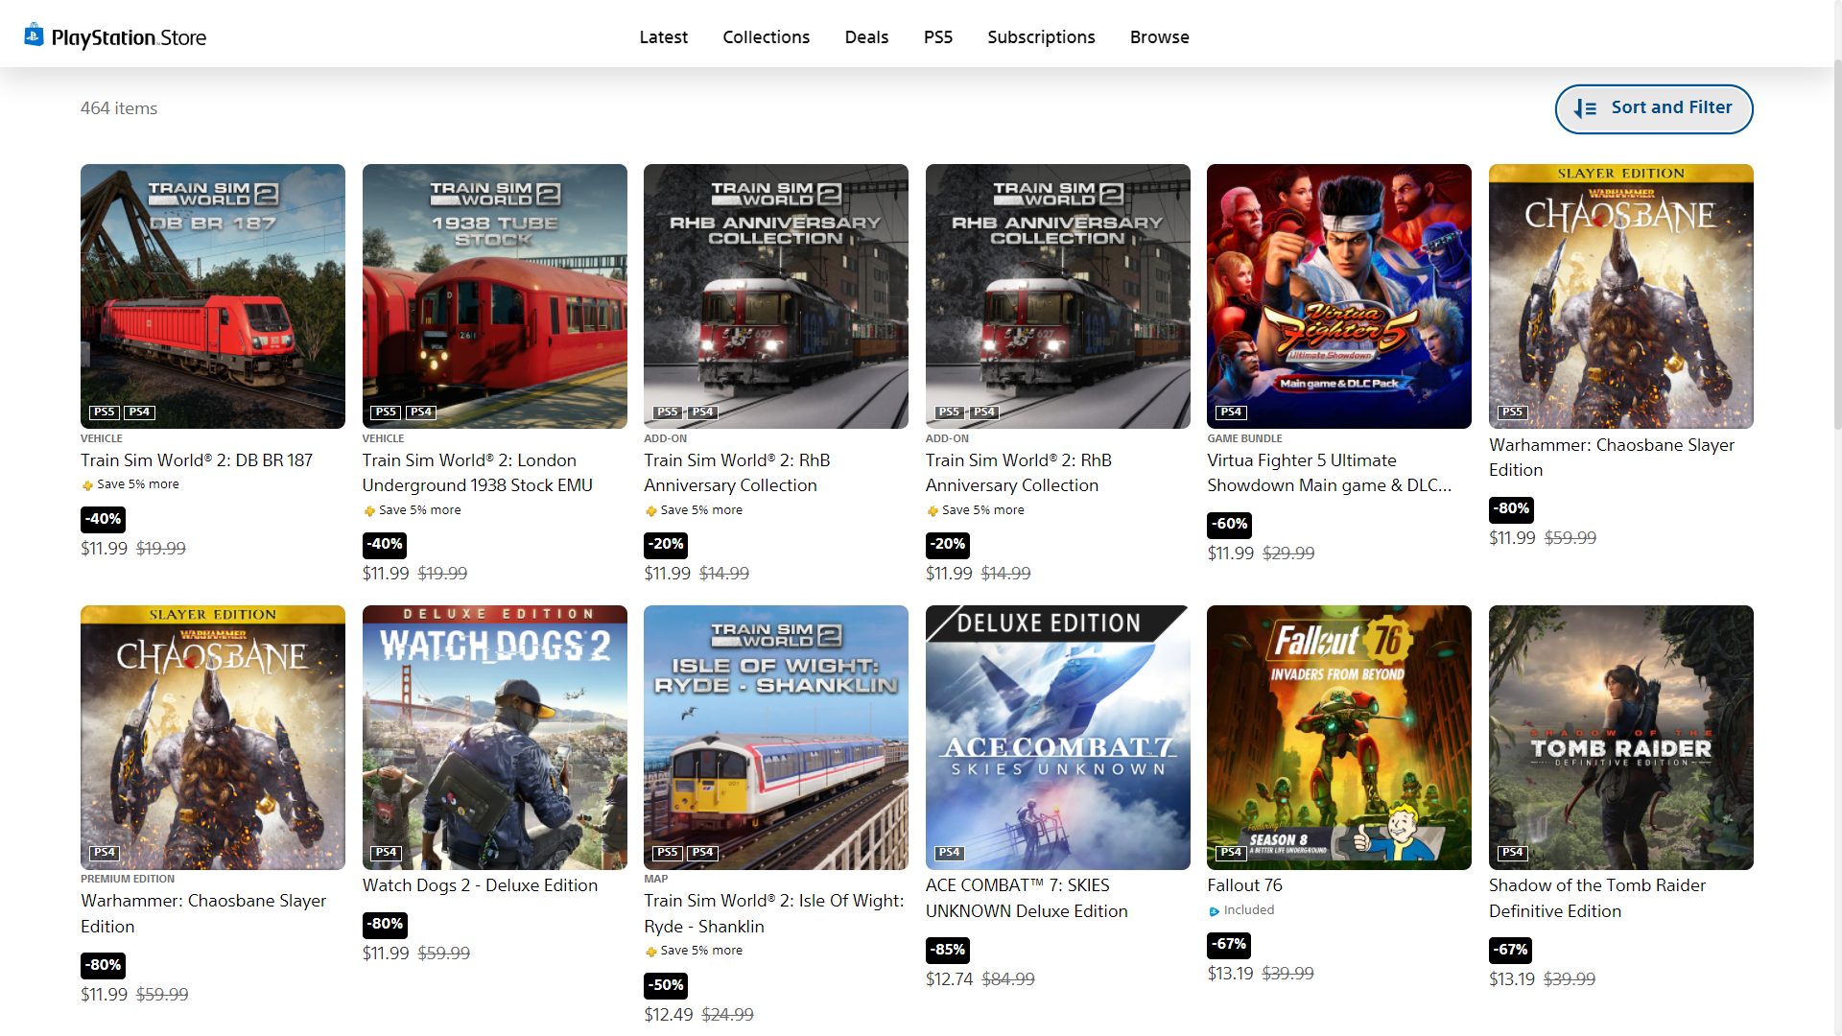Click the -60% badge for Virtua Fighter 5

click(1229, 524)
